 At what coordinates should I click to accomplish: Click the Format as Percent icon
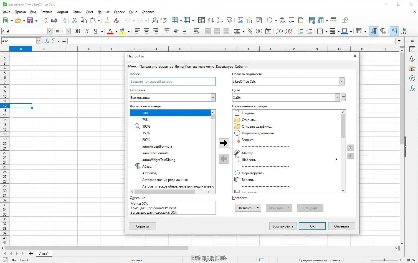click(250, 31)
